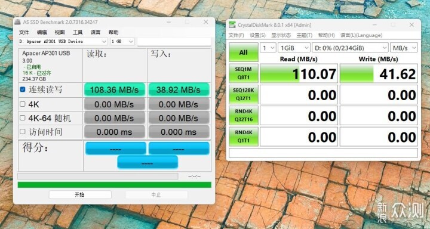Tick the 访问时间 access time checkbox

tap(23, 132)
